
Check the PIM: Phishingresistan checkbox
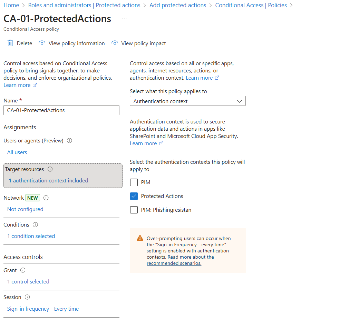[134, 210]
